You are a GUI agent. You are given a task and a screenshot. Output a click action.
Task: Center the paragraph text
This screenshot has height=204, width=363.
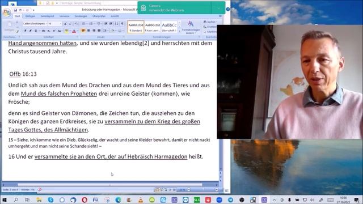[88, 31]
